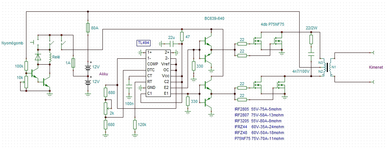Select the E1 pin label on TL494
The height and width of the screenshot is (148, 387).
click(x=167, y=94)
